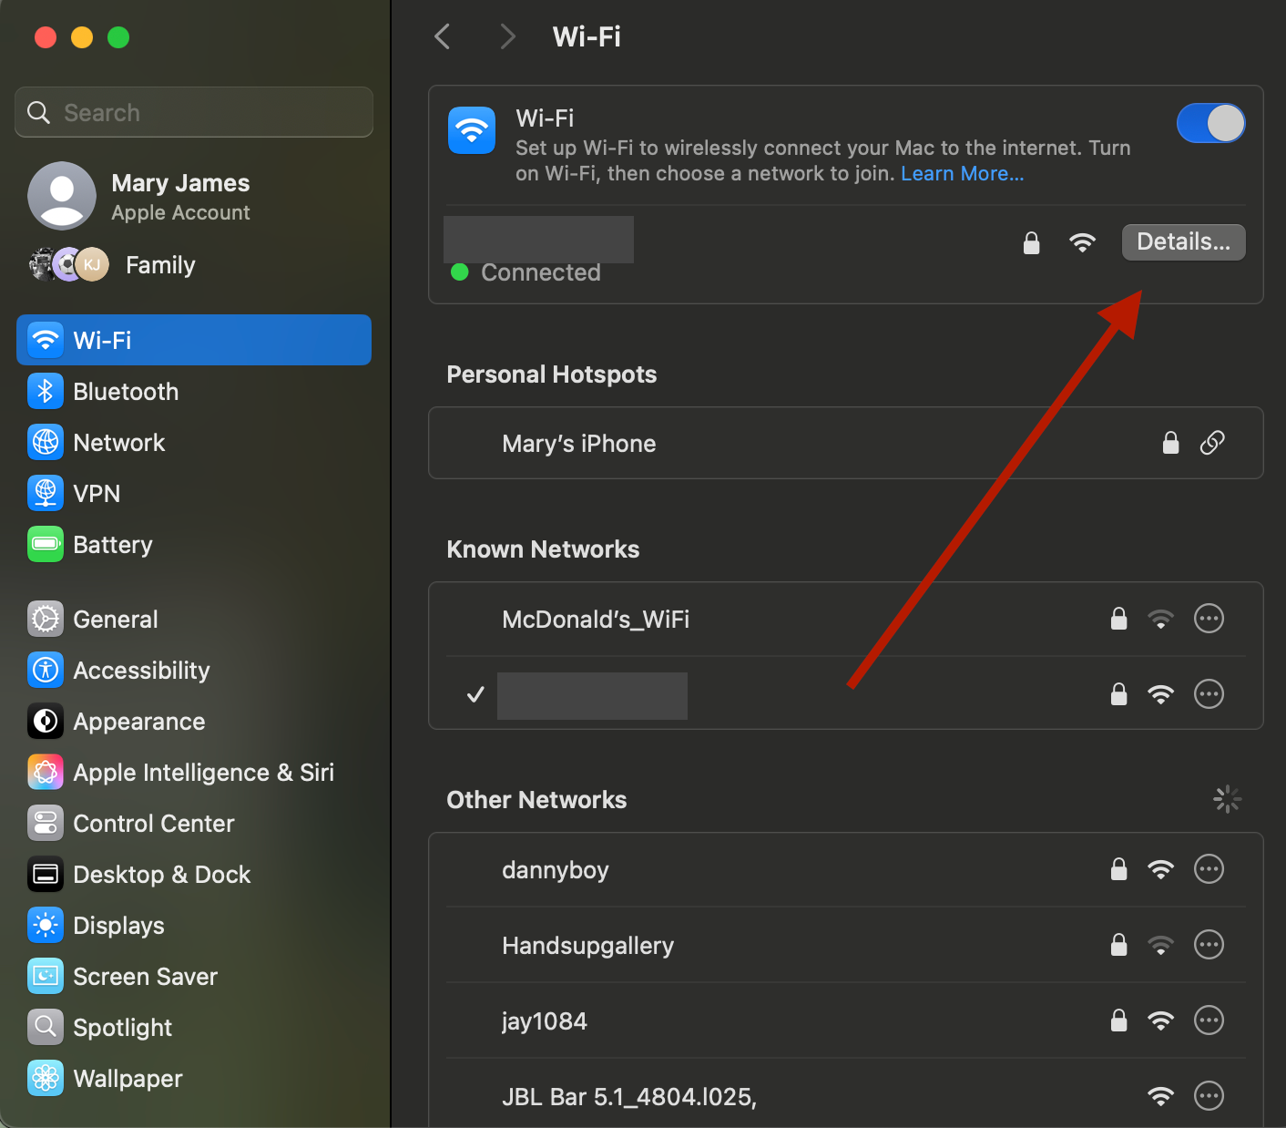Open more options for dannyboy network
The image size is (1286, 1128).
tap(1209, 869)
